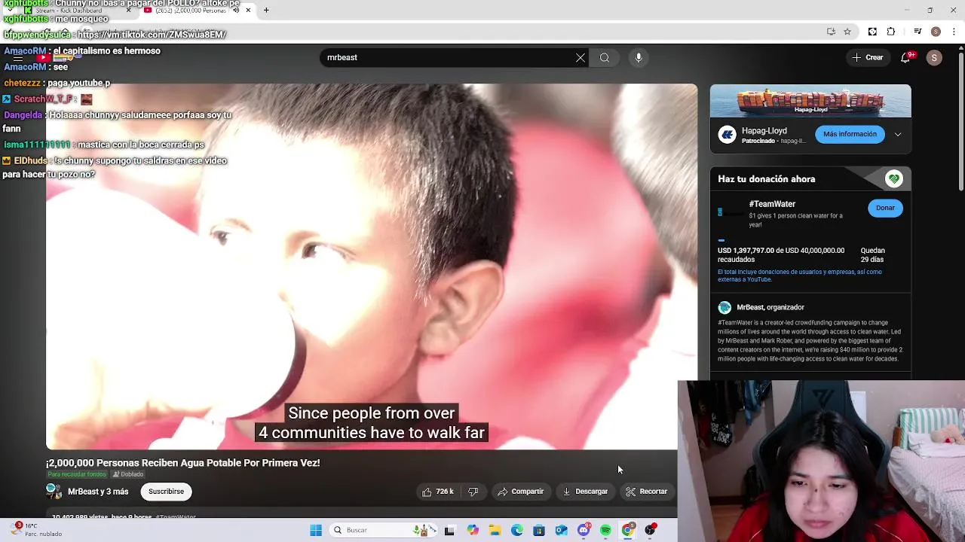Open a new browser tab
The image size is (965, 542).
pos(266,10)
